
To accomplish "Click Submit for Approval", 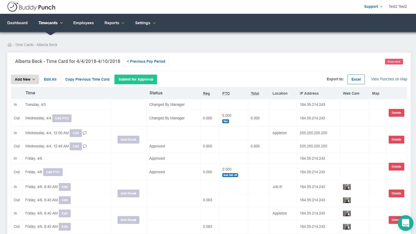I will 135,79.
